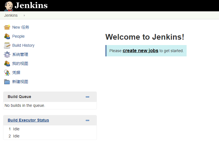Screen dimensions: 219x153
Task: Click the 凭据 keys icon
Action: pos(7,73)
